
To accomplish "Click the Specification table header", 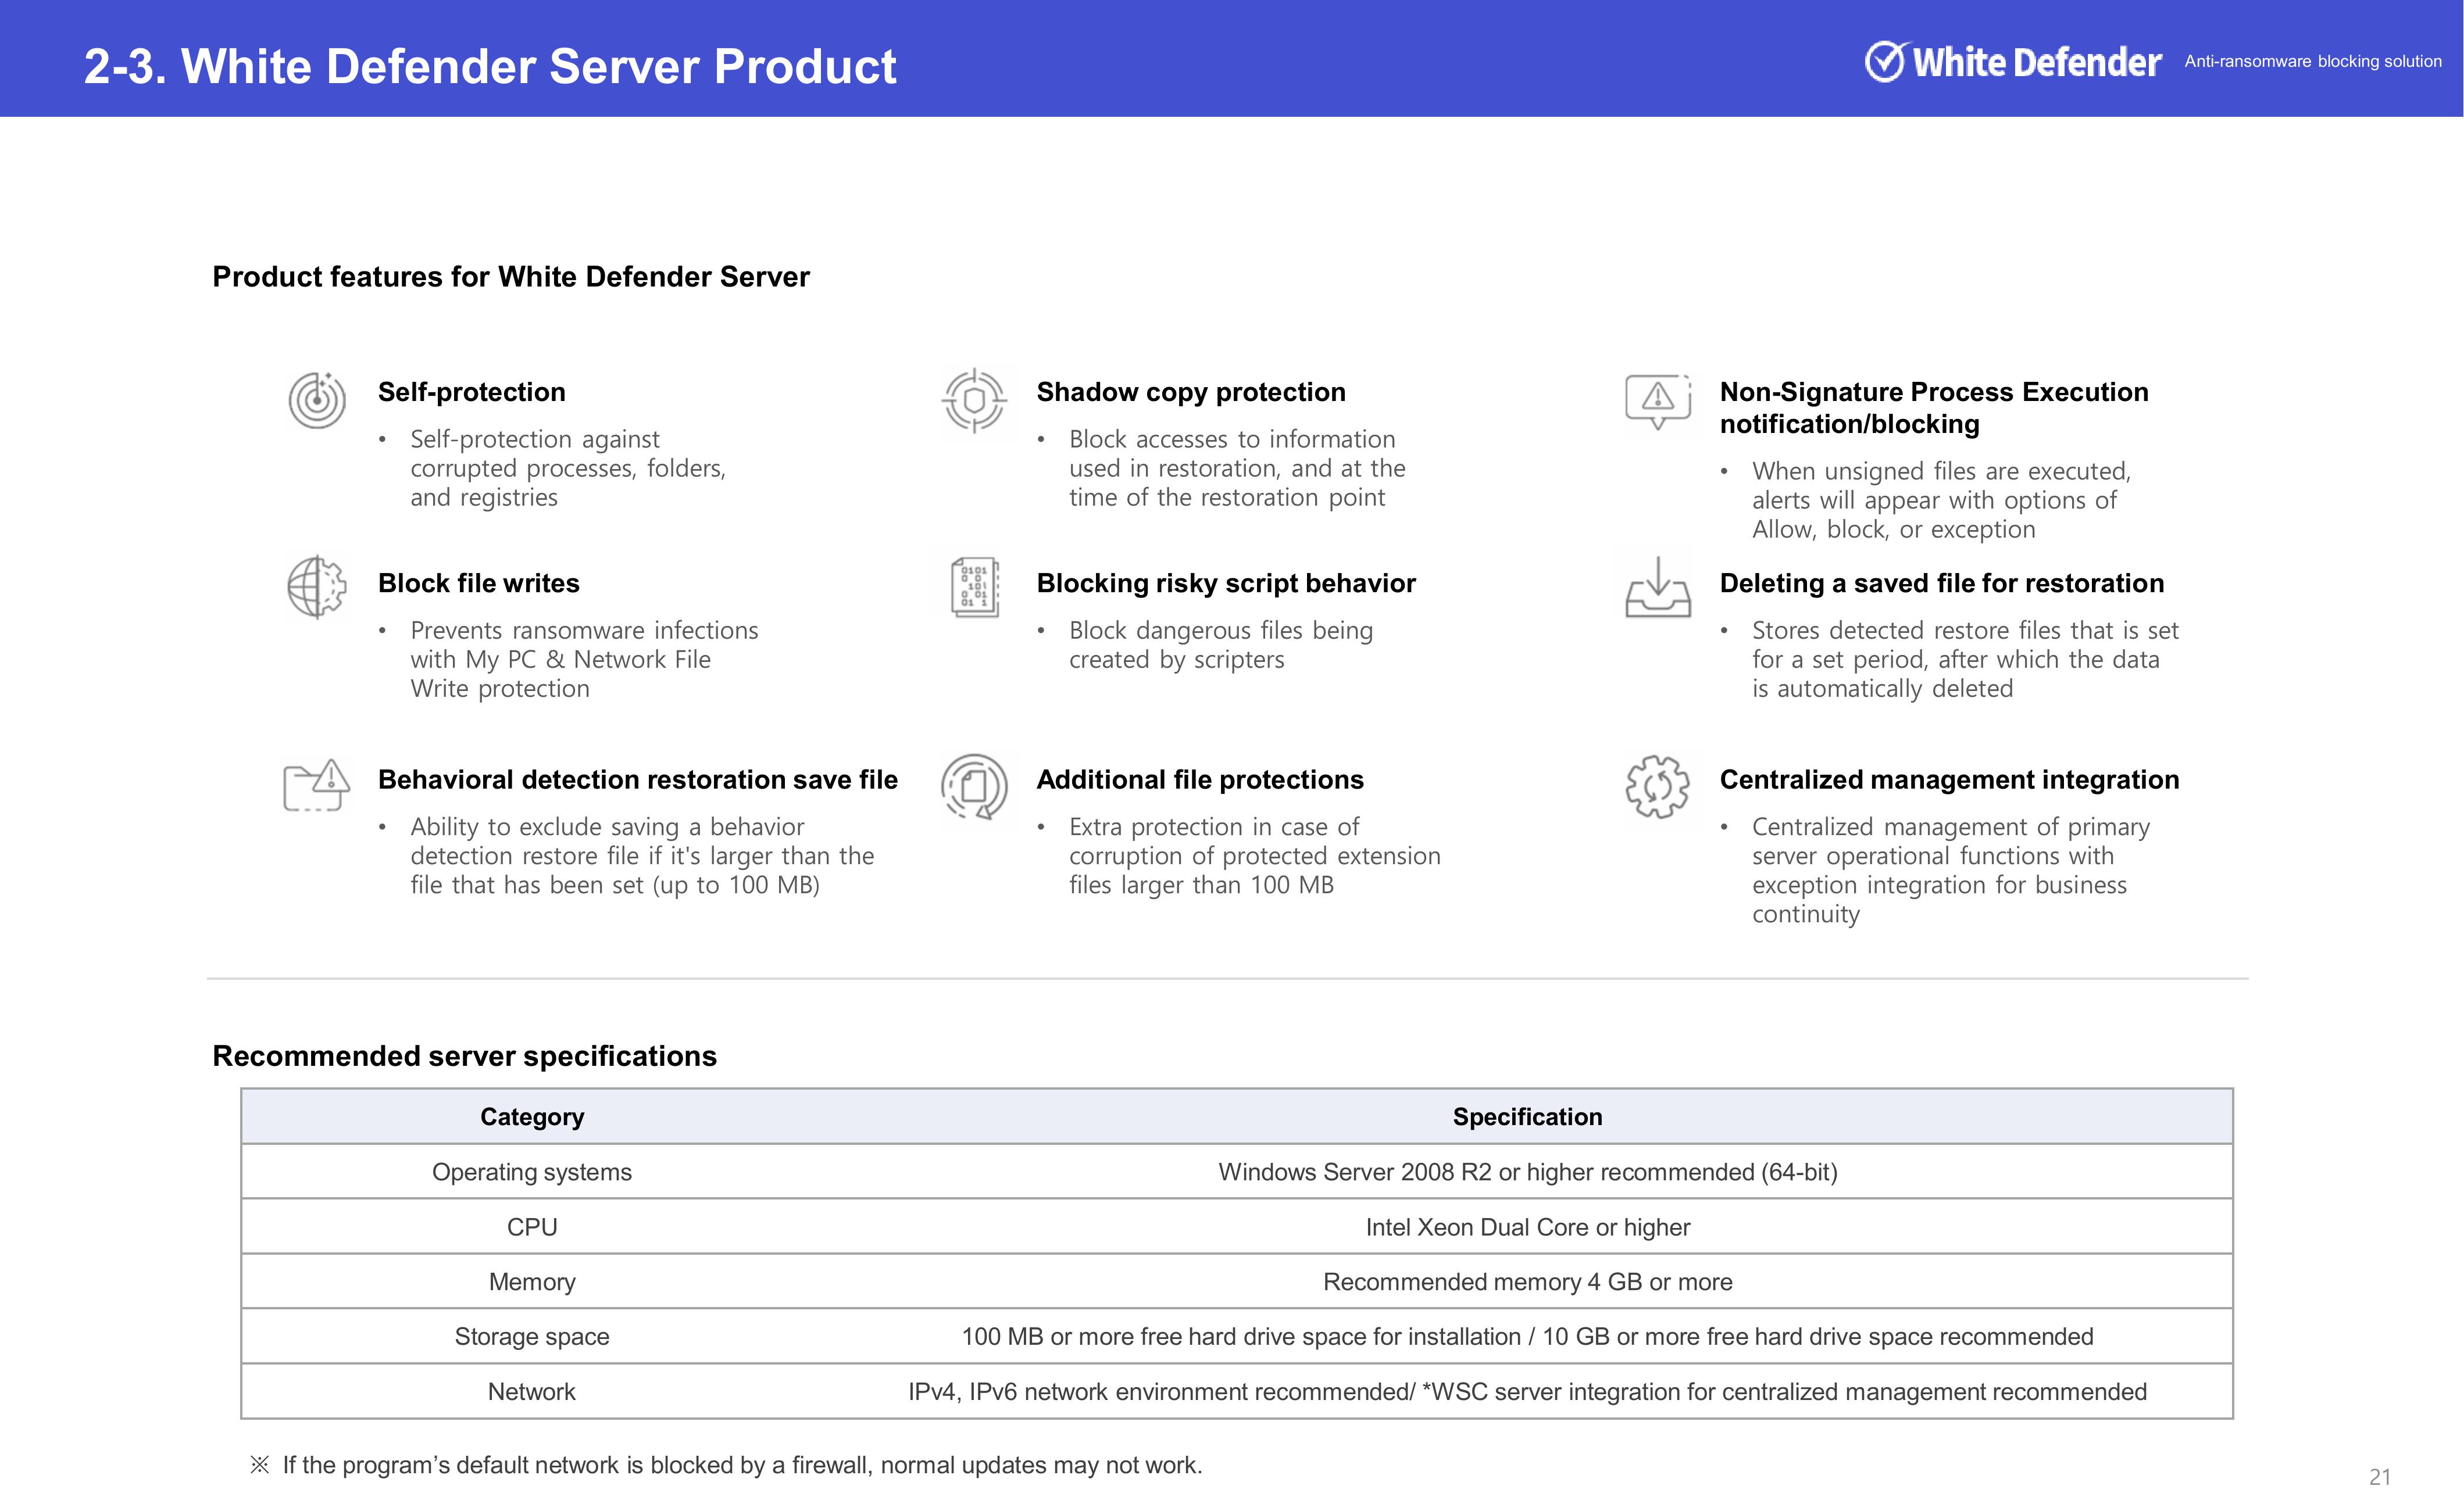I will point(1527,1116).
